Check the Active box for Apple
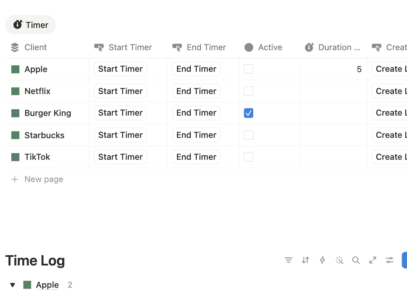Viewport: 407px width, 292px height. [249, 69]
